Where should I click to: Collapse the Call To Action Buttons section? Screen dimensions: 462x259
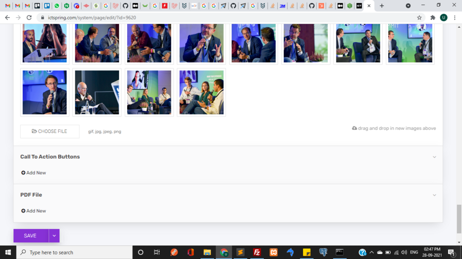tap(434, 157)
